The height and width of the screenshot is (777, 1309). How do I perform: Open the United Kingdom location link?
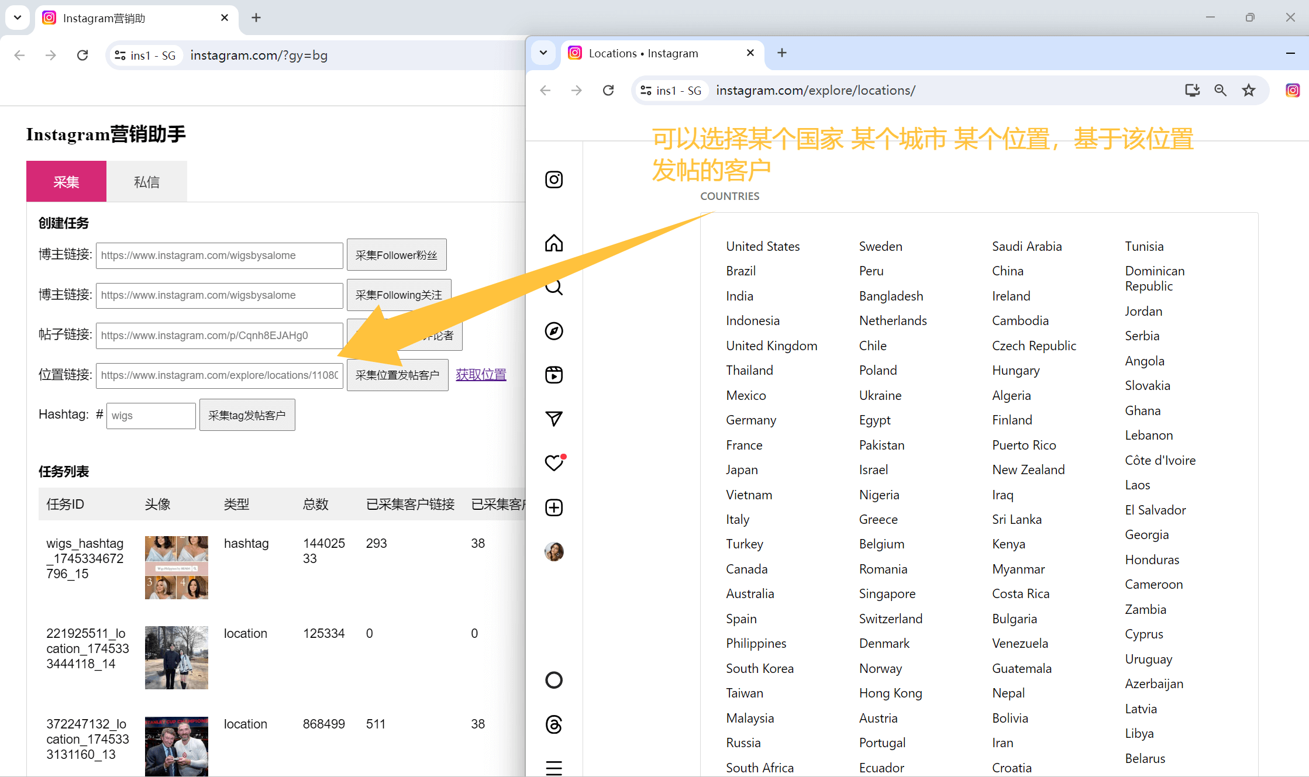tap(771, 346)
